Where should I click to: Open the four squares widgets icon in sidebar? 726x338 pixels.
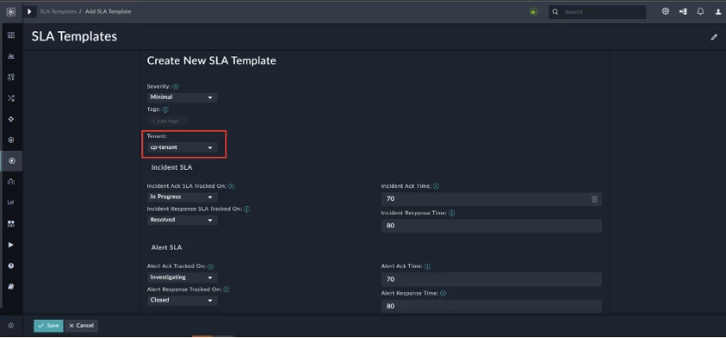(11, 224)
